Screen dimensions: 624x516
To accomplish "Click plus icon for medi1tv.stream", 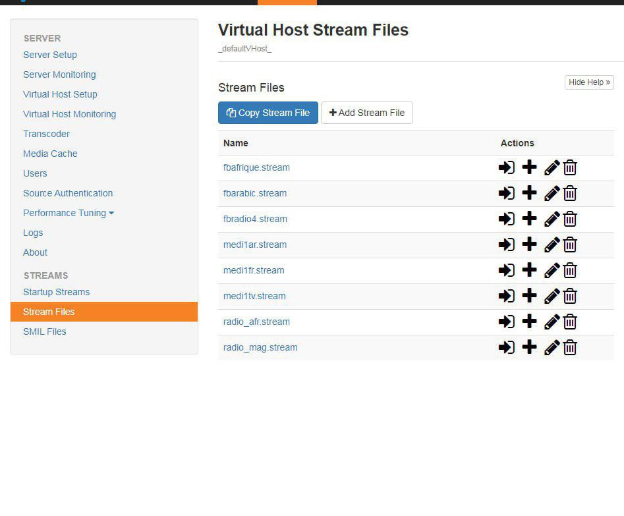I will click(529, 296).
